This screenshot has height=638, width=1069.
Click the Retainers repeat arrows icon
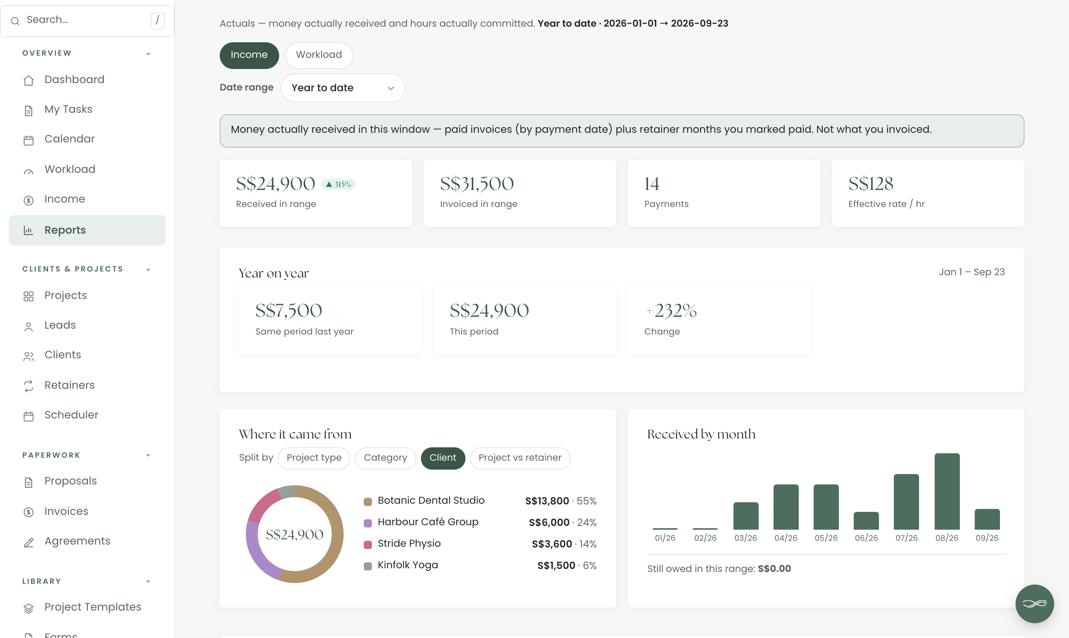tap(28, 386)
